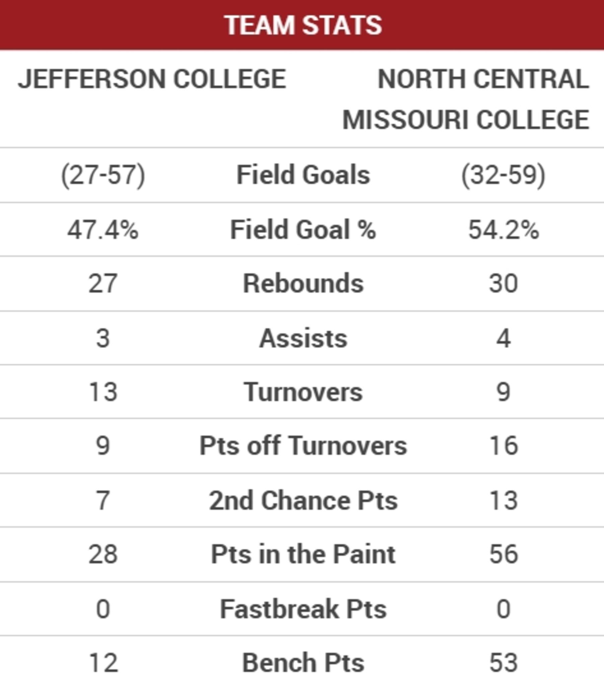Screen dimensions: 604x686
Task: Click the 53 bench points value
Action: (x=503, y=663)
